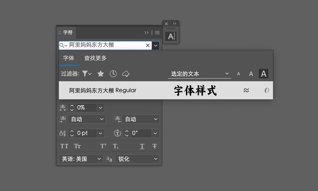Toggle Subscript T₁
This screenshot has width=318, height=191.
coord(116,146)
